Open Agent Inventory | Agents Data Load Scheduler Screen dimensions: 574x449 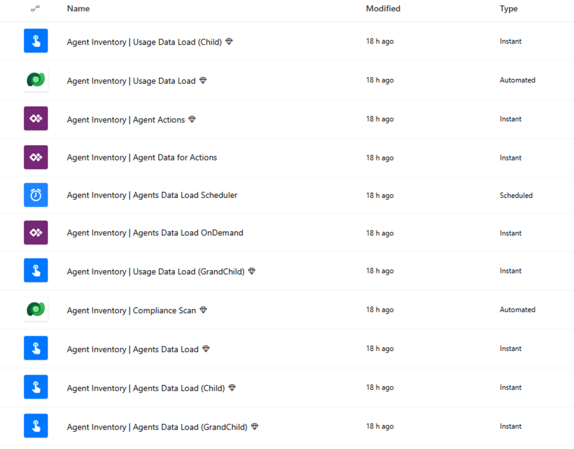click(152, 195)
